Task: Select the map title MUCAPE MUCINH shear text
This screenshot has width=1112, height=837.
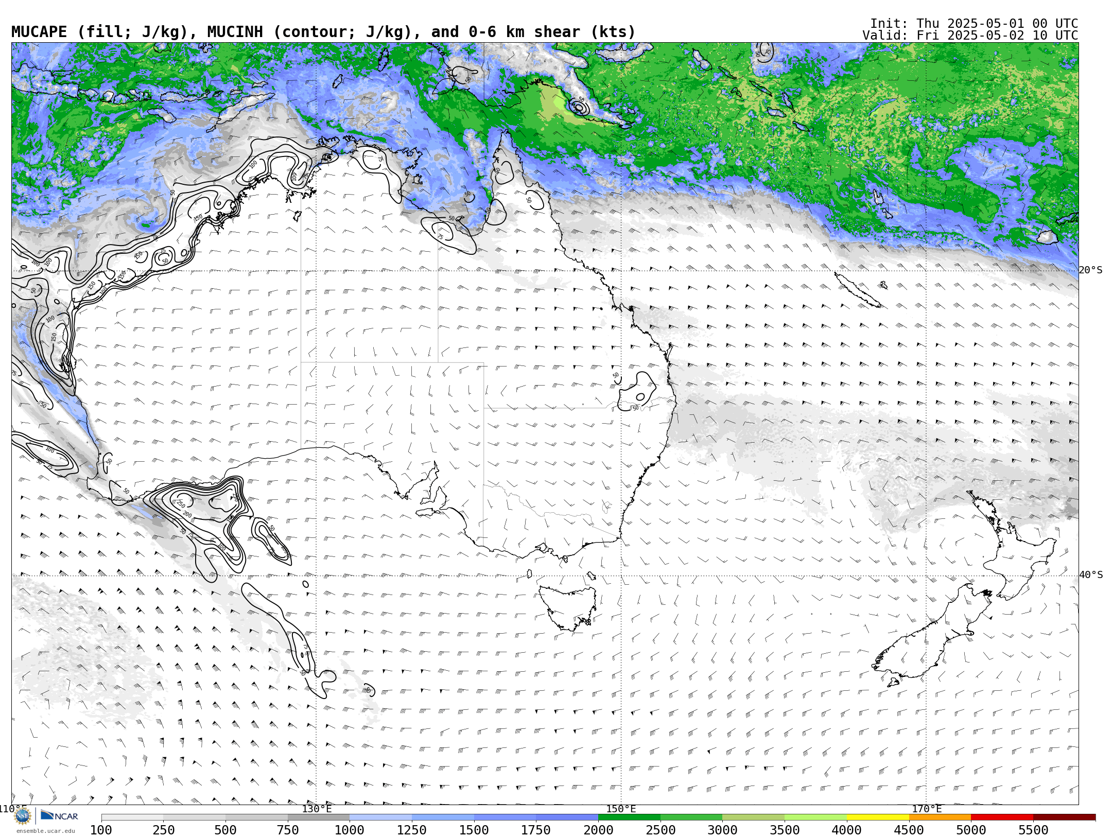Action: tap(323, 32)
